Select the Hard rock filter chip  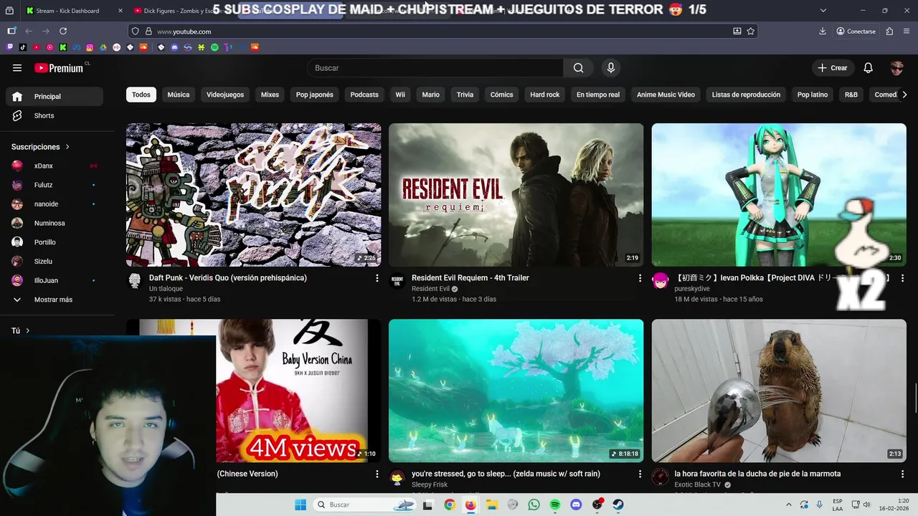(545, 95)
